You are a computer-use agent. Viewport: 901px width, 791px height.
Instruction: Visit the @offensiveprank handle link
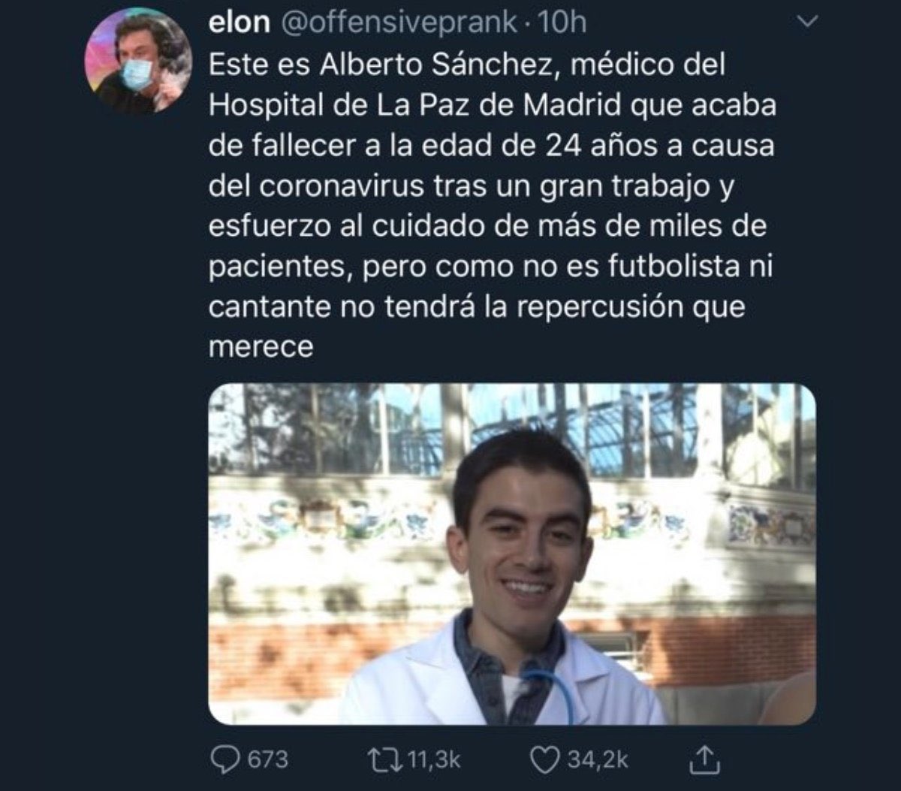(398, 23)
